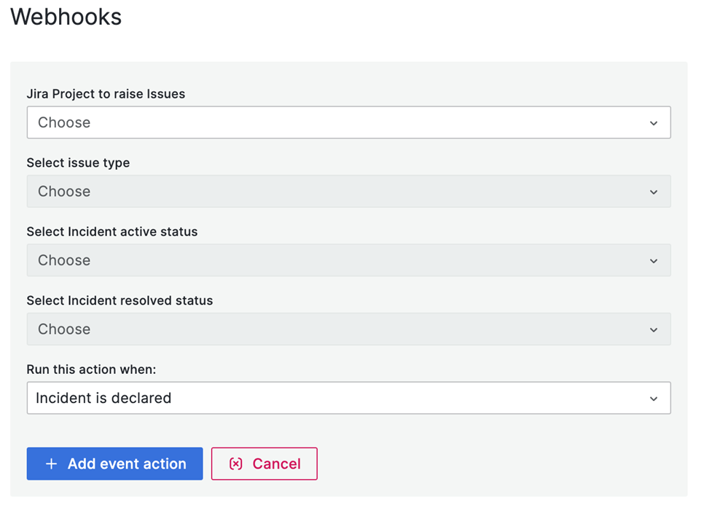
Task: Click the 'Run this action when:' label
Action: [x=92, y=370]
